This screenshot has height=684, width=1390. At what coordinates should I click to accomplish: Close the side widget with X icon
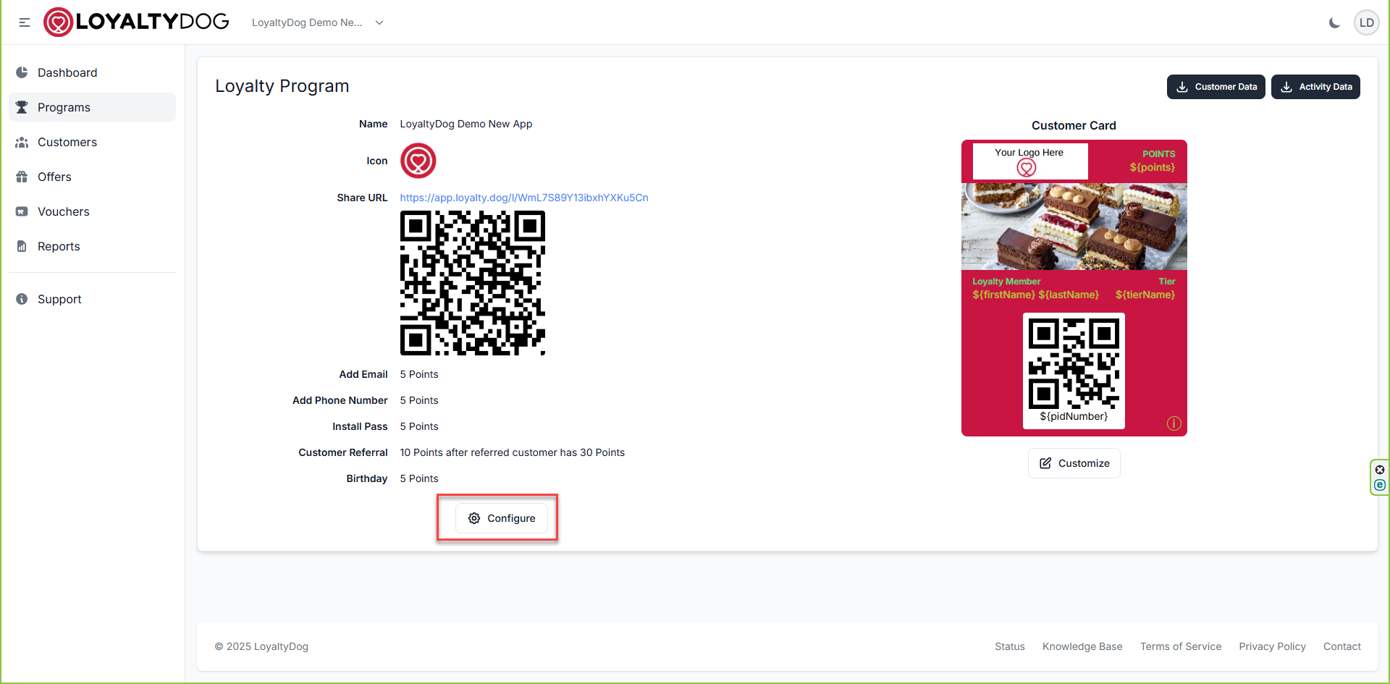1380,470
